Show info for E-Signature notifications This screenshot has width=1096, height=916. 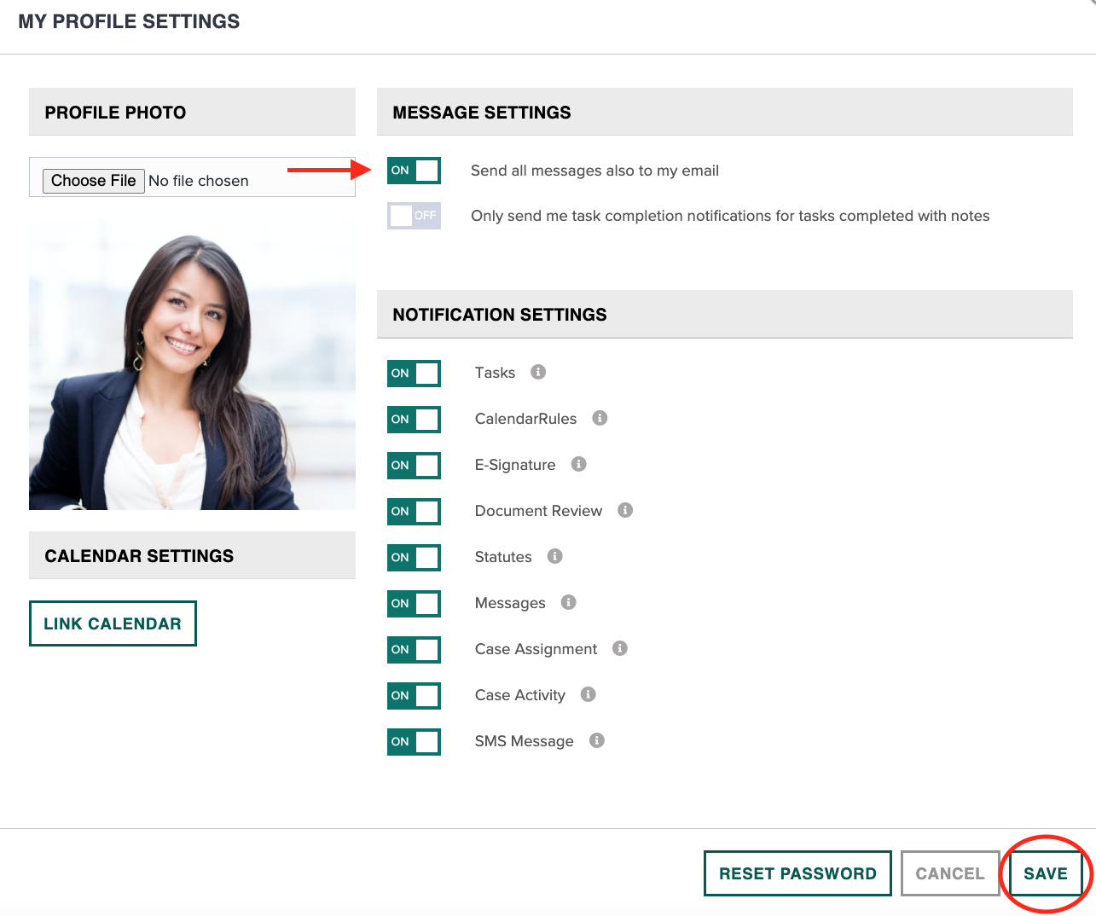pos(579,464)
